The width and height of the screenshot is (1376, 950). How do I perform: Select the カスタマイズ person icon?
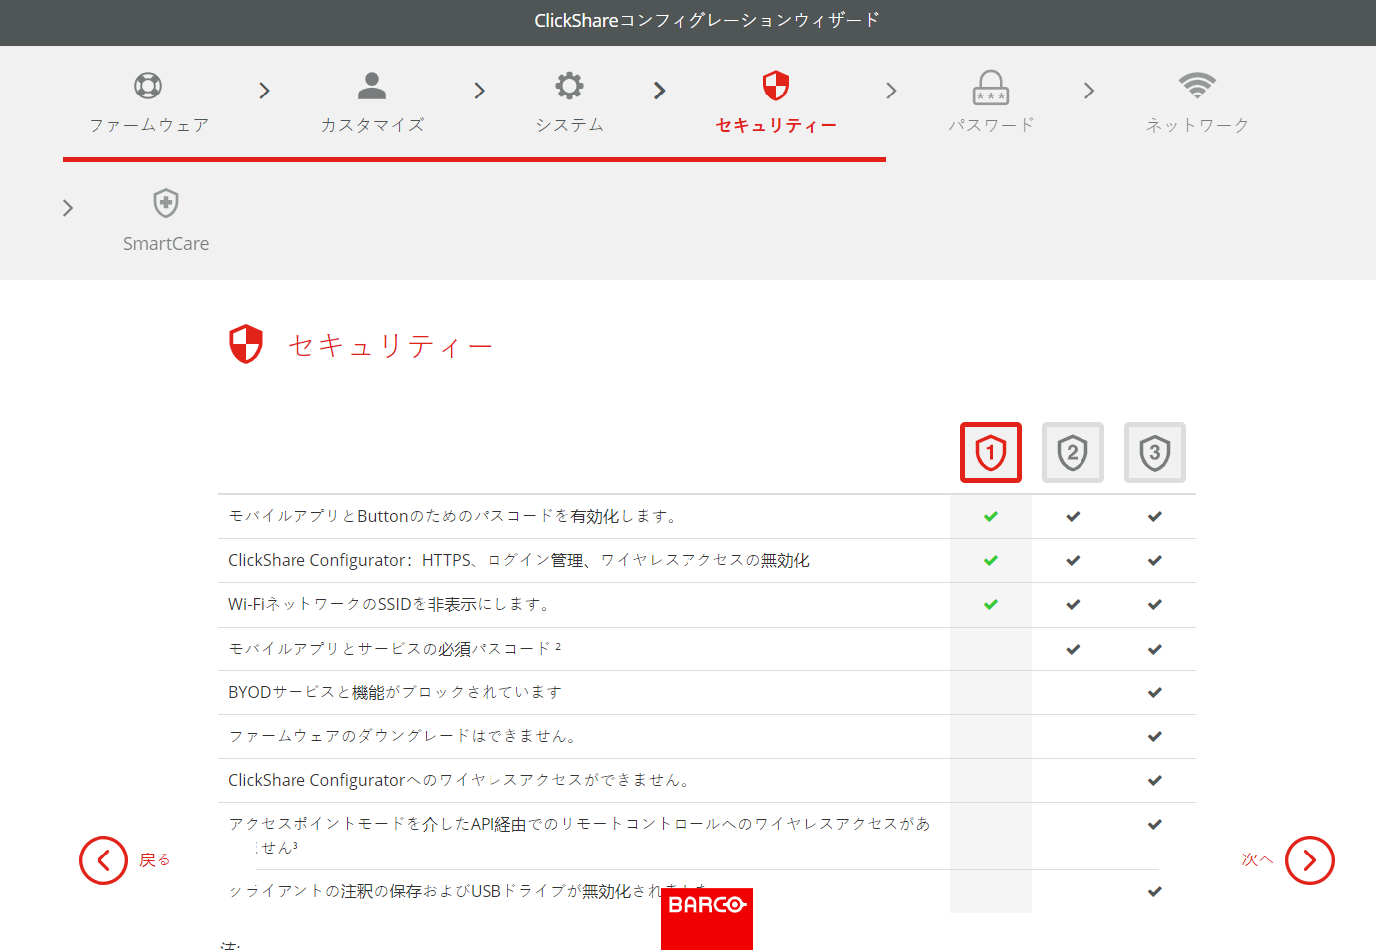click(372, 86)
